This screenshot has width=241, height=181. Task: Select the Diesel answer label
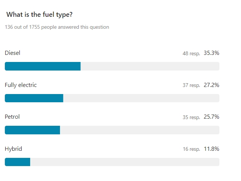coord(12,53)
